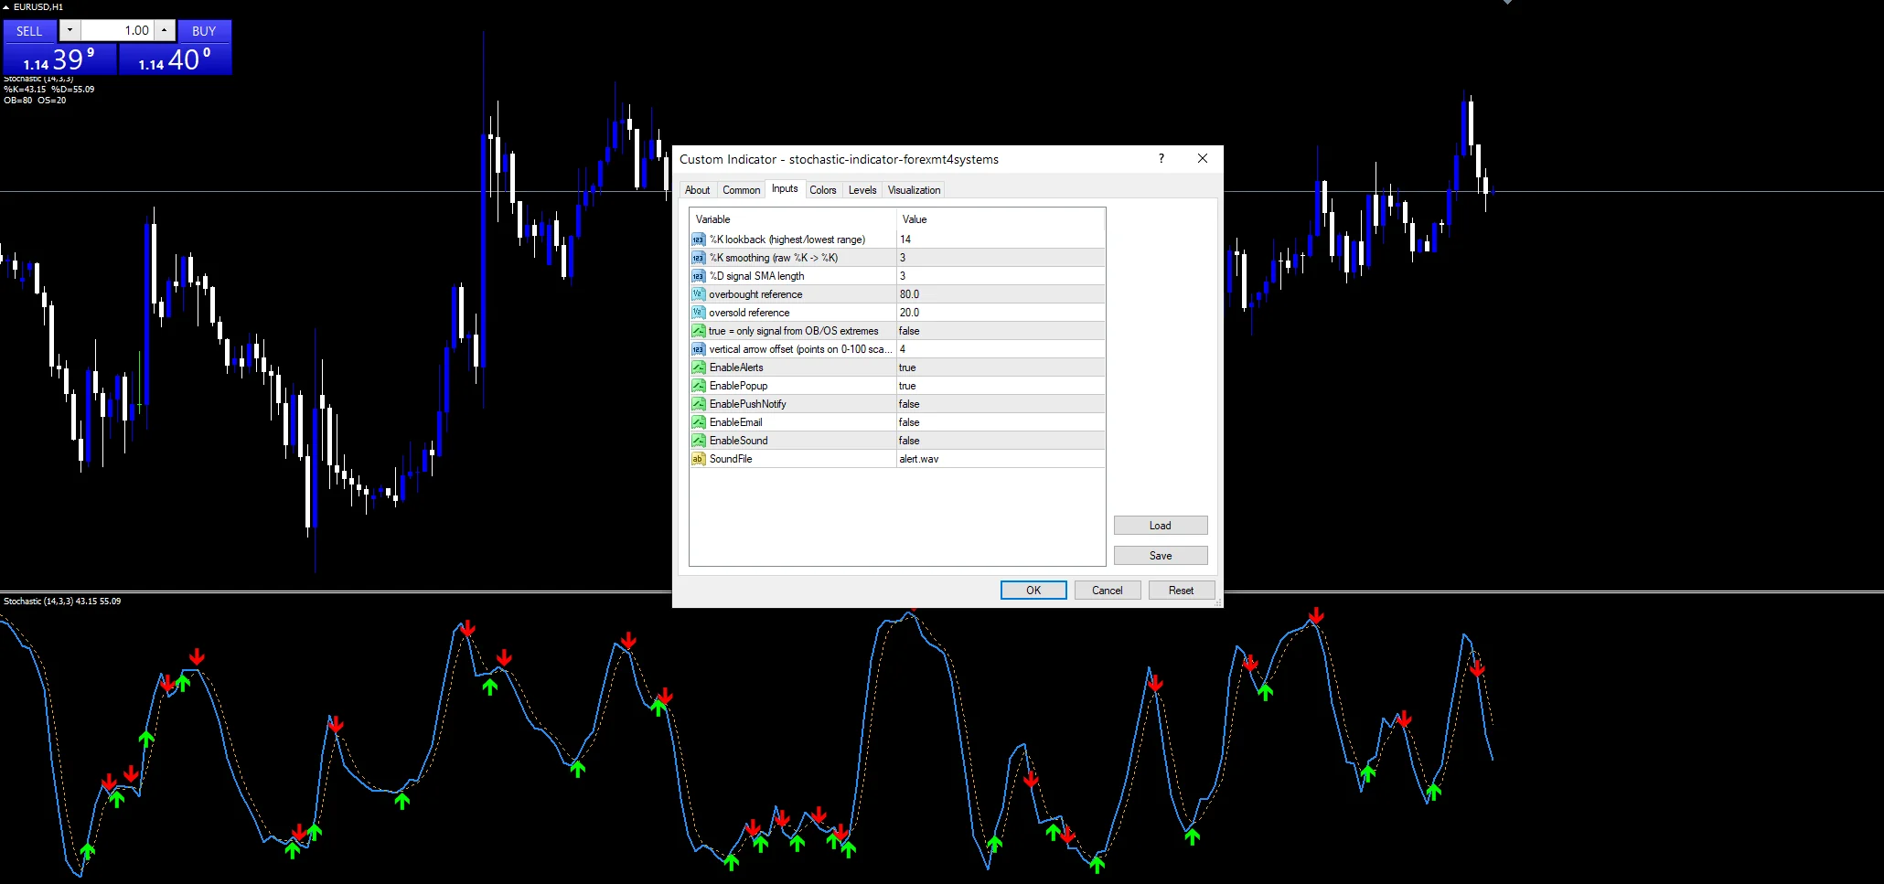The width and height of the screenshot is (1884, 884).
Task: Collapse the one-click trading panel triangle
Action: (5, 6)
